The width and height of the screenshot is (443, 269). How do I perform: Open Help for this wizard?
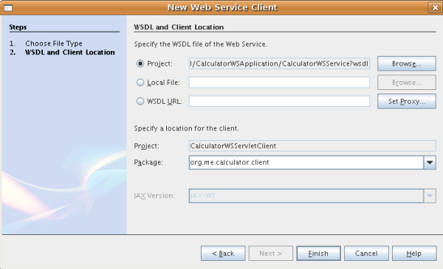[x=414, y=254]
